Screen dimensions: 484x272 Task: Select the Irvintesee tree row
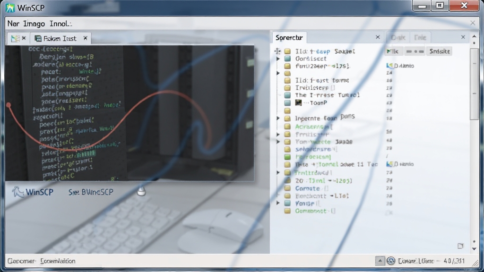tap(315, 88)
